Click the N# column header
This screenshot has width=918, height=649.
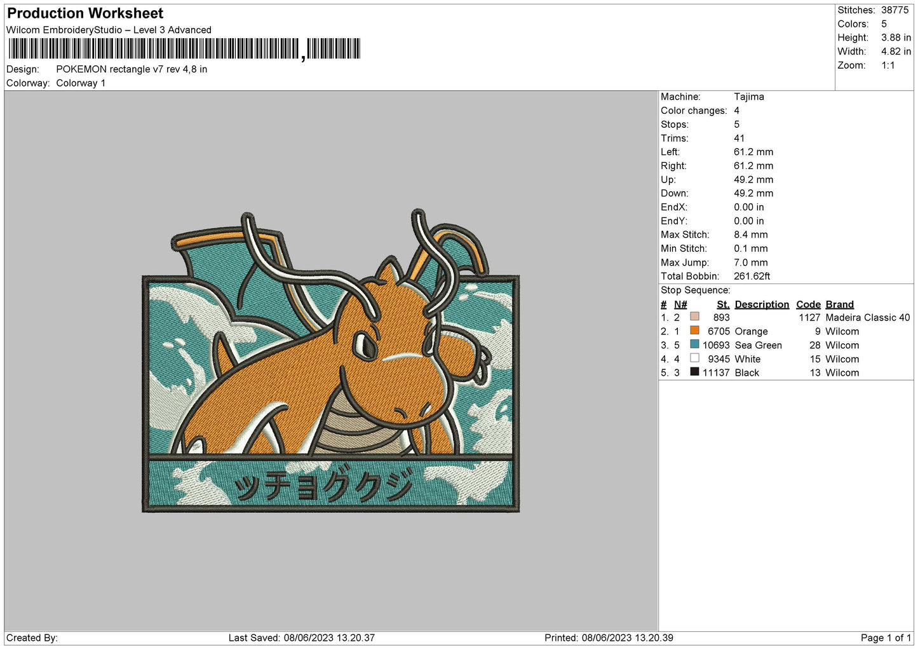pos(680,304)
